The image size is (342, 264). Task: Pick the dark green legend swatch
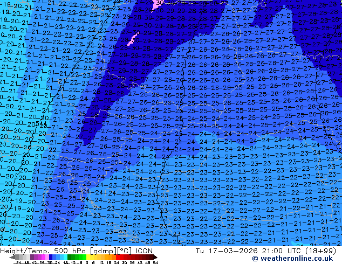(x=70, y=258)
